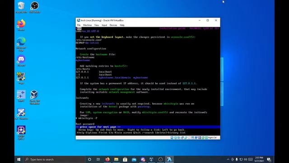289x163 pixels.
Task: Open Microsoft Store from the taskbar
Action: 125,159
